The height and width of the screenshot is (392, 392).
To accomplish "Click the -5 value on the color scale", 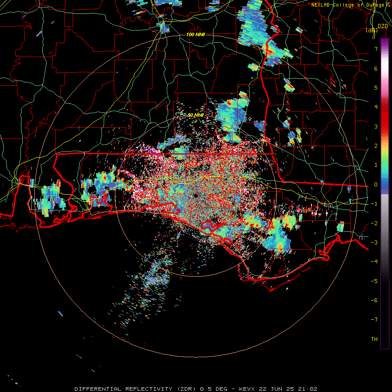I will coord(374,281).
